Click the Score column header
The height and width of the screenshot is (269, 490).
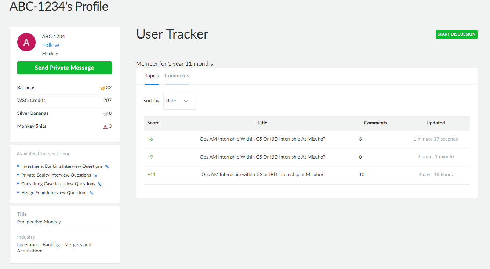[x=153, y=123]
